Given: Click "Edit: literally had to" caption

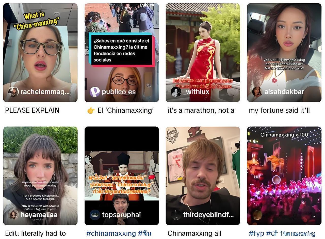Looking at the screenshot, I should point(36,233).
